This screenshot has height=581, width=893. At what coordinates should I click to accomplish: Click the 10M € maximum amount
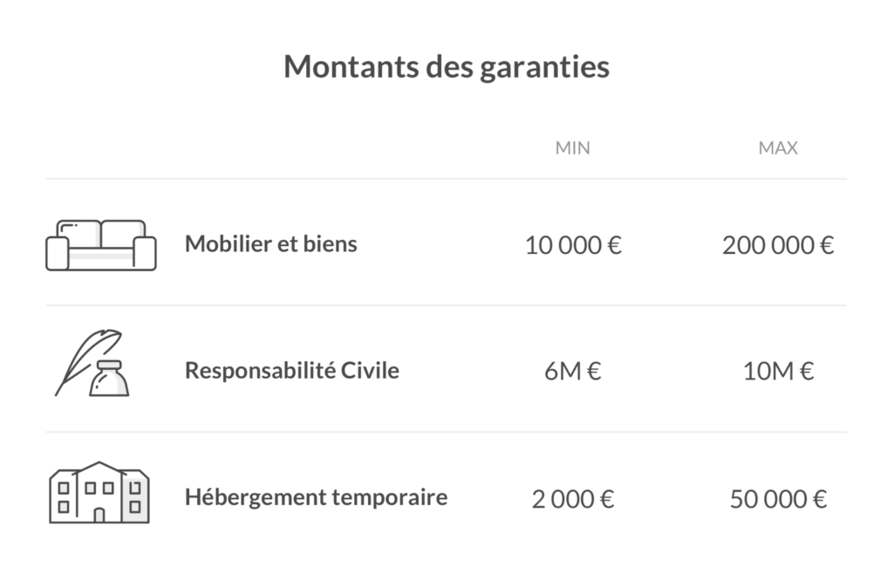pyautogui.click(x=777, y=372)
